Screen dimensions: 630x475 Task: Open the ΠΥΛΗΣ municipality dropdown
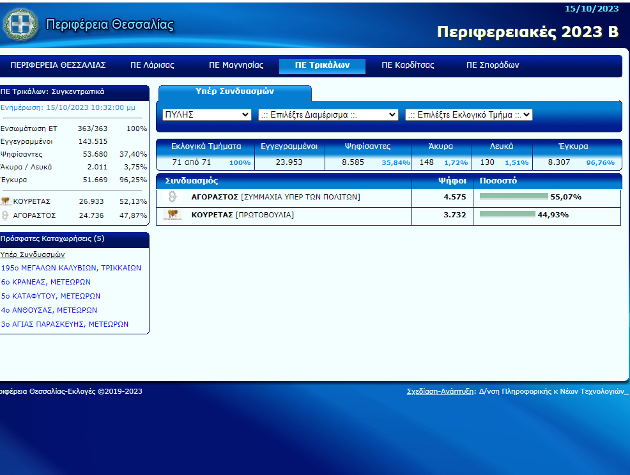[207, 115]
